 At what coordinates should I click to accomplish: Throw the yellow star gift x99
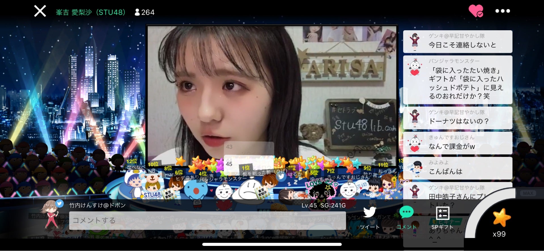coord(501,218)
